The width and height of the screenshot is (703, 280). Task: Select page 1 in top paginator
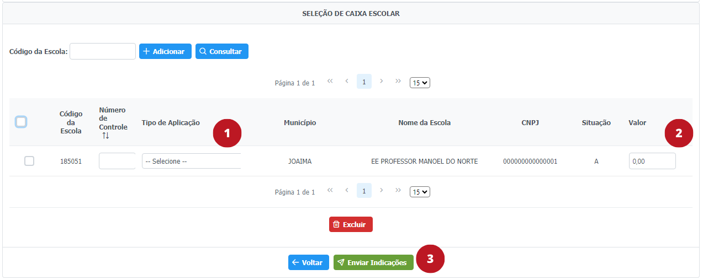(x=364, y=82)
